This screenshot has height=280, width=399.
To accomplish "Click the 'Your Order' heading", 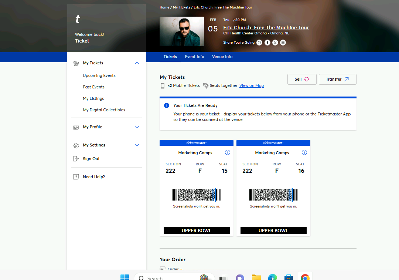I will [x=173, y=259].
